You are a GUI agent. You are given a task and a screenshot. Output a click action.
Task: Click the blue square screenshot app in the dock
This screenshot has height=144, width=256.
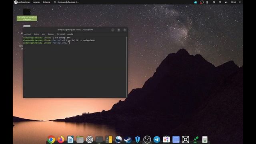point(176,140)
